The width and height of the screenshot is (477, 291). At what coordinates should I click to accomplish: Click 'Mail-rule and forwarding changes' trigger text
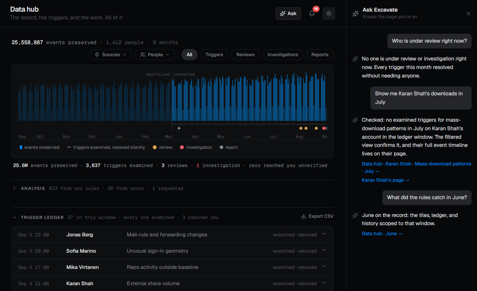click(x=167, y=234)
